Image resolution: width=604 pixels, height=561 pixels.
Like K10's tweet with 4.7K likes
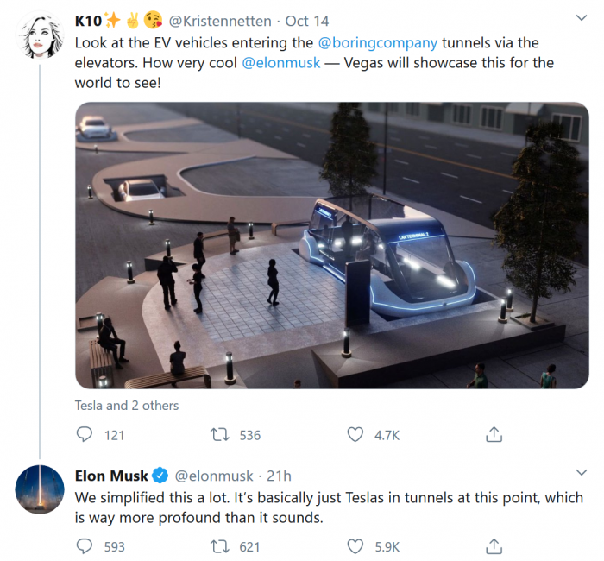tap(355, 435)
